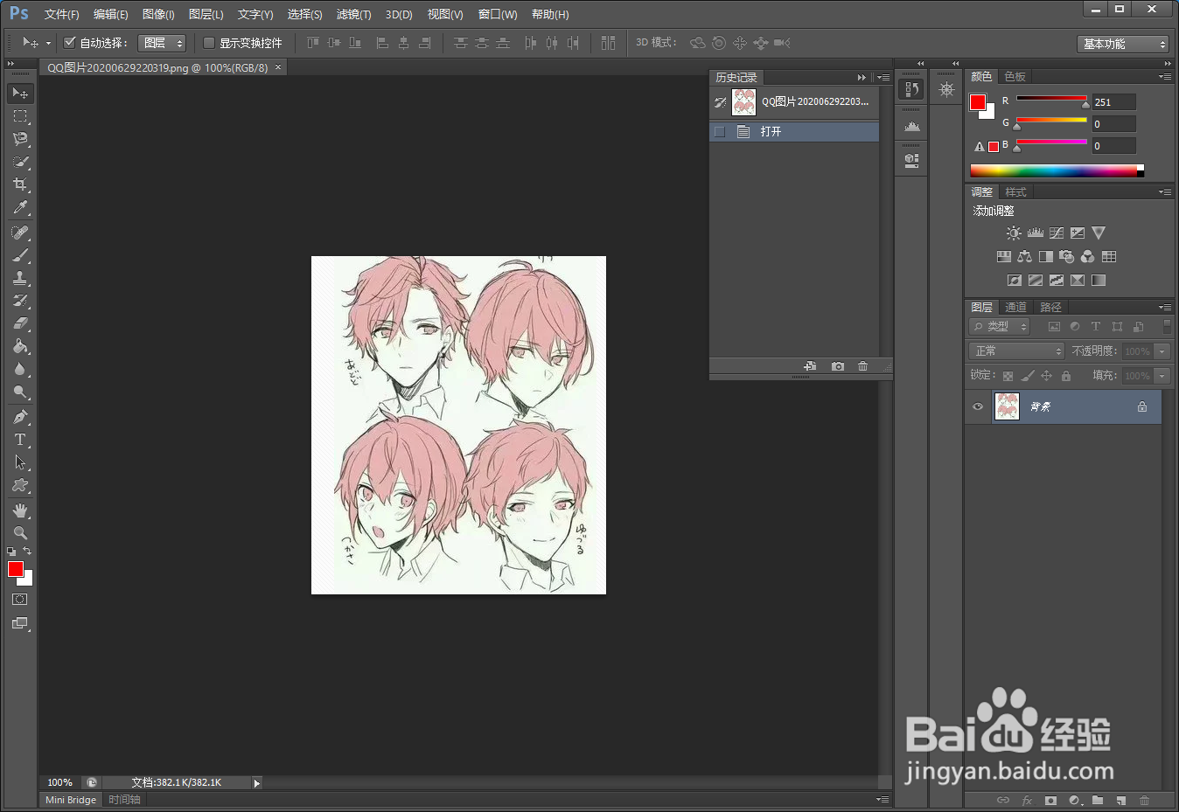Change screen mode icon in toolbox
Viewport: 1179px width, 812px height.
pos(20,623)
